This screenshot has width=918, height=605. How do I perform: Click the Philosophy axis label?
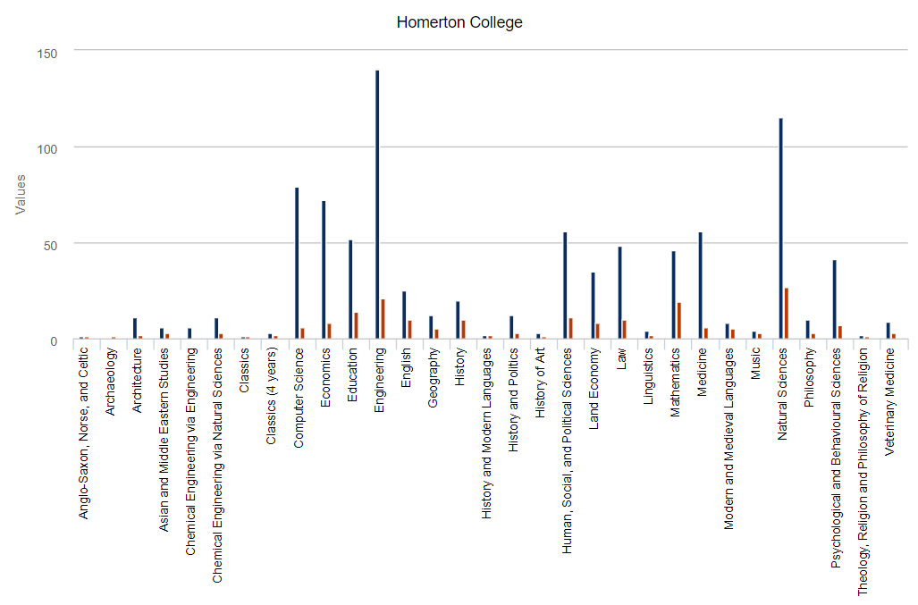[809, 377]
